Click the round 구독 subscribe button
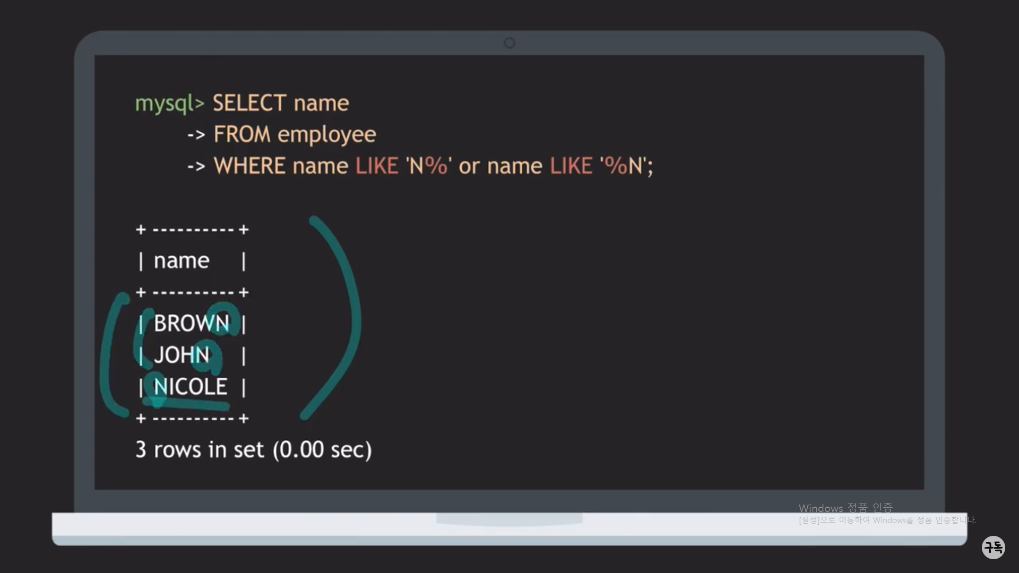Image resolution: width=1019 pixels, height=573 pixels. coord(993,547)
